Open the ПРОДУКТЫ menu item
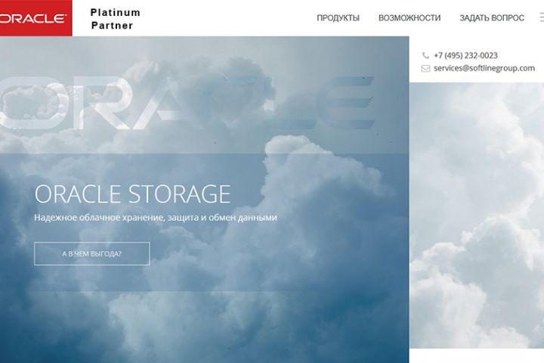The image size is (544, 363). tap(338, 17)
